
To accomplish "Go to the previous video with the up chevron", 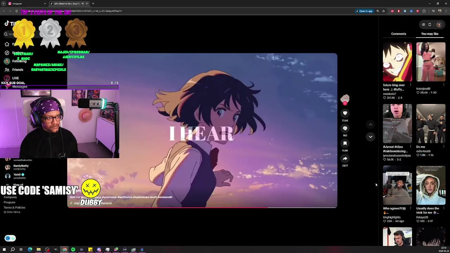I will point(371,124).
